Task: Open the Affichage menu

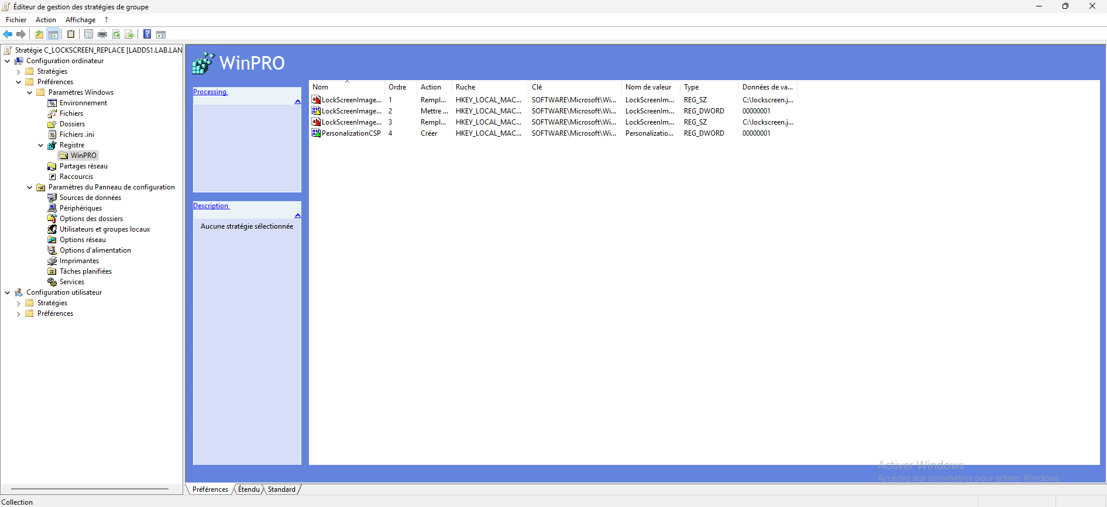Action: 80,20
